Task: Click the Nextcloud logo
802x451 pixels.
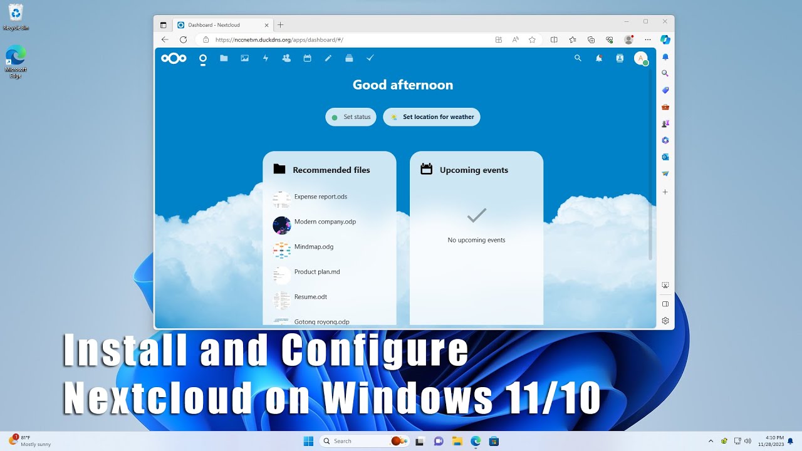Action: (174, 58)
